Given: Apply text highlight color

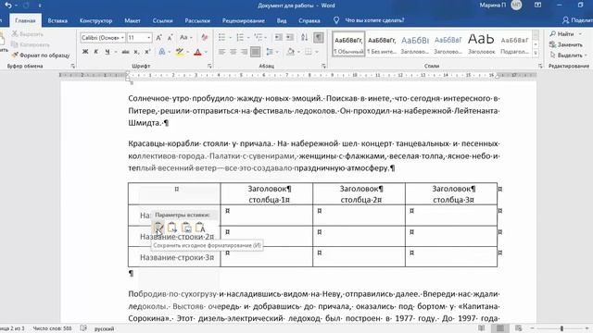Looking at the screenshot, I should 179,52.
